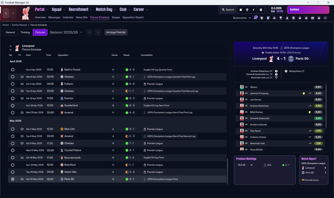Select the Paris SG fixture radio button
The image size is (334, 198).
(x=13, y=179)
